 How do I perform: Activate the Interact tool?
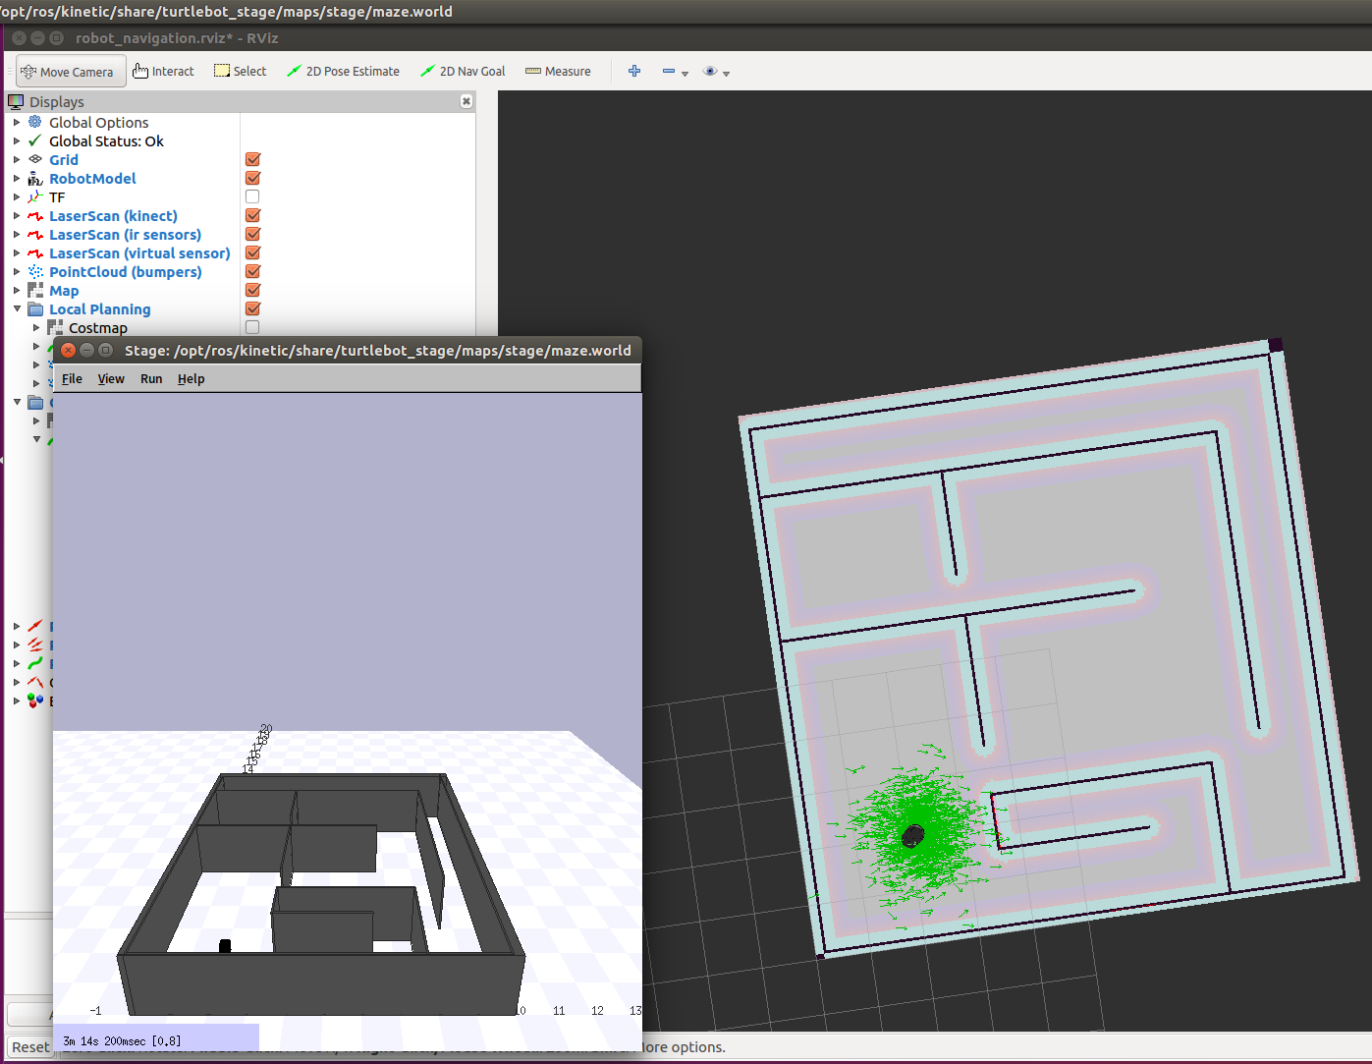pos(163,72)
